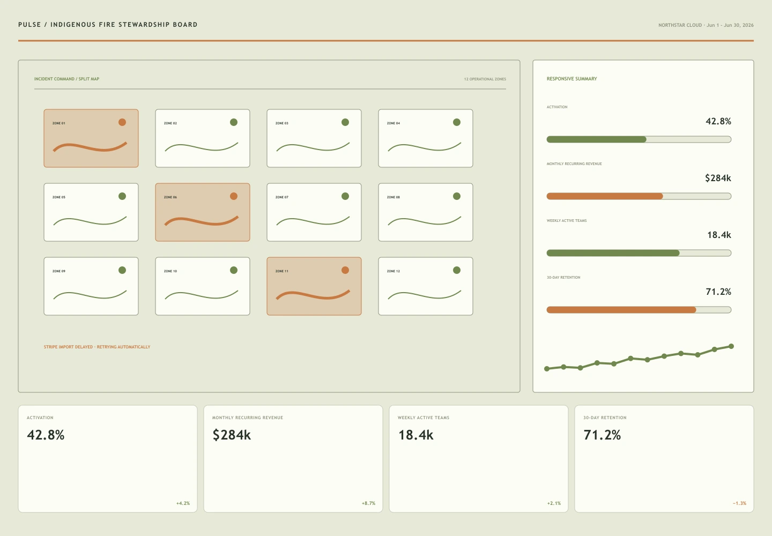The height and width of the screenshot is (536, 772).
Task: Click the Zone 07 status dot
Action: [345, 196]
